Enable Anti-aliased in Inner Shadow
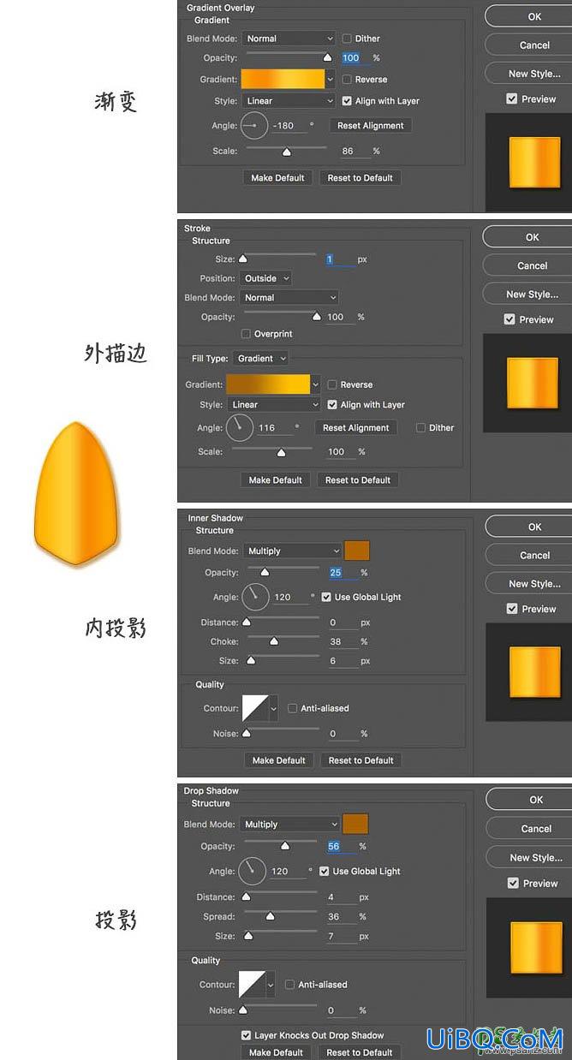 point(293,709)
